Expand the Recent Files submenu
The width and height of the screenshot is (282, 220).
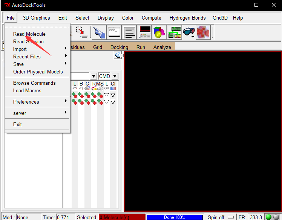click(x=37, y=57)
